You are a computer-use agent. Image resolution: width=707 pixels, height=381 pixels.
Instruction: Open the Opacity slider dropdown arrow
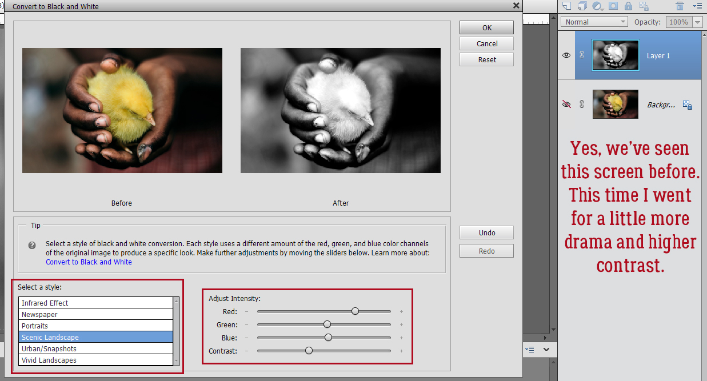click(x=697, y=22)
